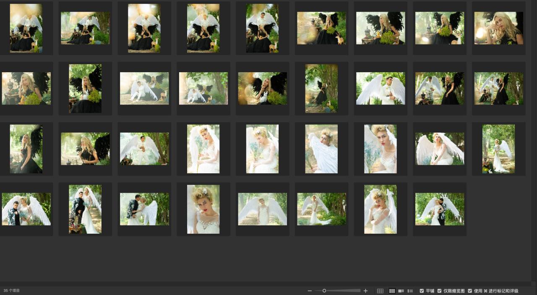Click the minus icon to shrink thumbnails
The image size is (537, 295).
[310, 291]
